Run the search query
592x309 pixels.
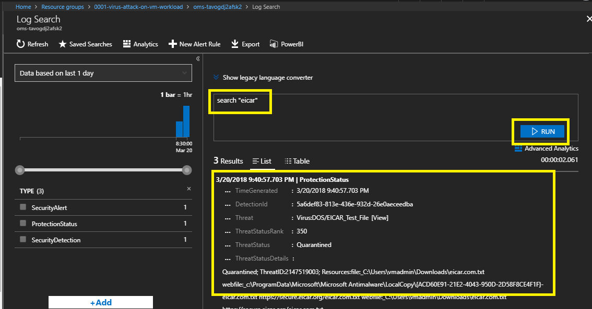[542, 131]
